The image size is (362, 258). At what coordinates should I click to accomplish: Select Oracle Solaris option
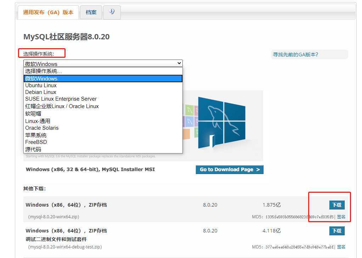[103, 128]
